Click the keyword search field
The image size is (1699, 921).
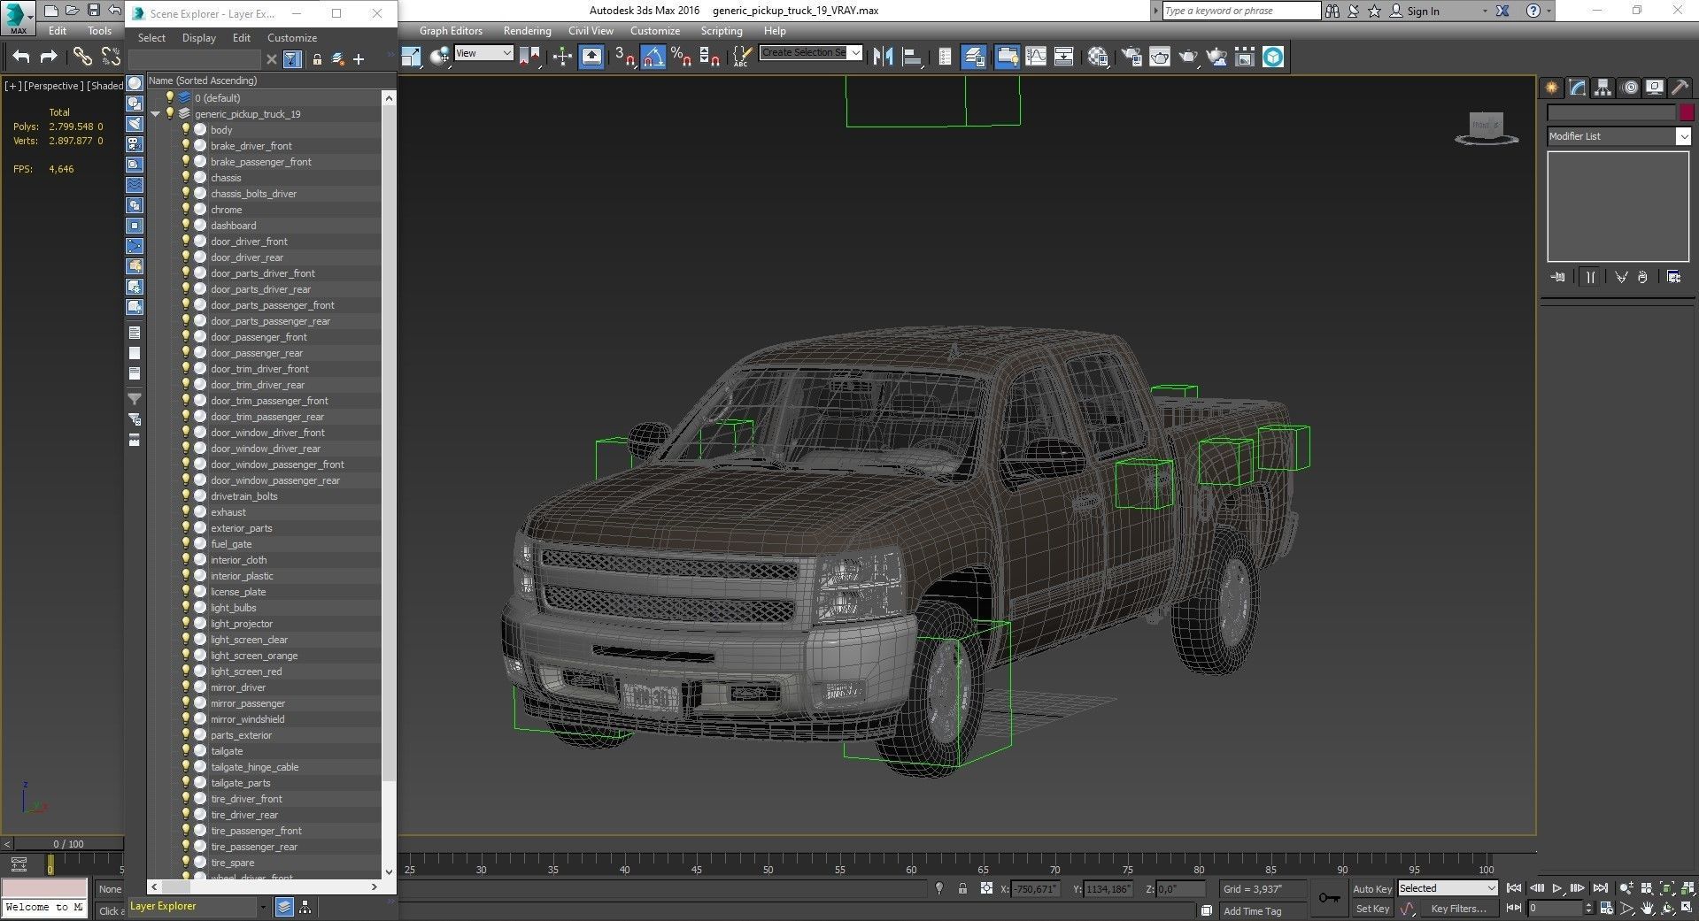tap(1240, 12)
